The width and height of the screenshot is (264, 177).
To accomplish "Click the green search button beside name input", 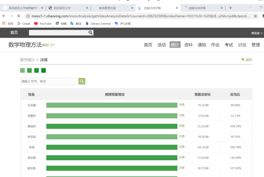I will pyautogui.click(x=82, y=81).
